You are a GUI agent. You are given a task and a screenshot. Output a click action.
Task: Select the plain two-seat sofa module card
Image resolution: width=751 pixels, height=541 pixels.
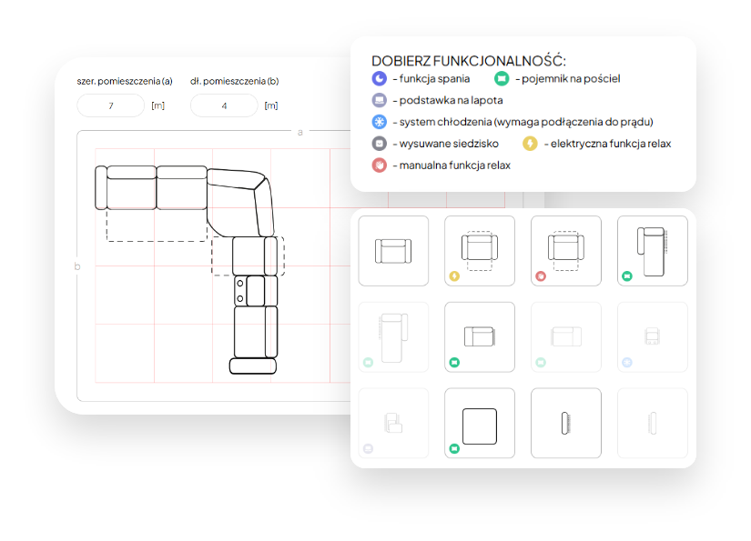[393, 251]
